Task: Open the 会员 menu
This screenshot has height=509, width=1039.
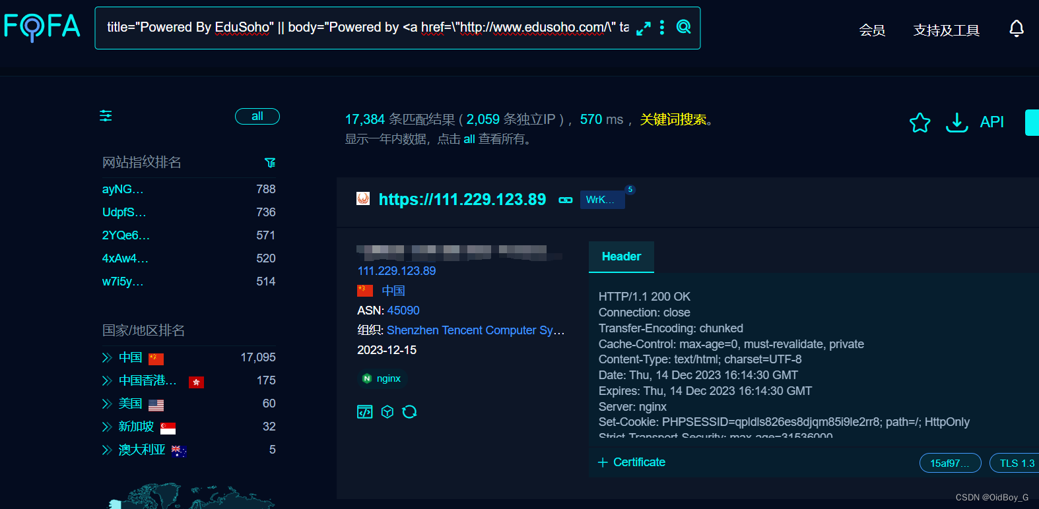Action: [872, 30]
